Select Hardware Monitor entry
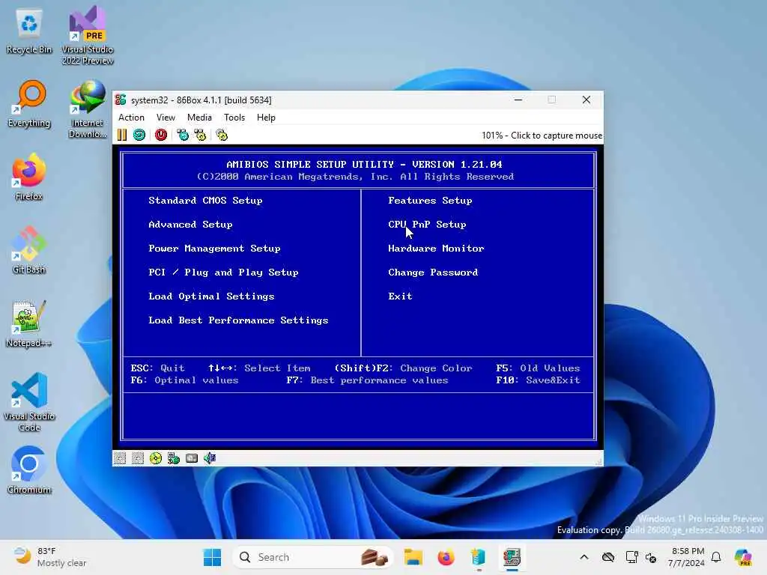This screenshot has height=575, width=767. tap(436, 249)
